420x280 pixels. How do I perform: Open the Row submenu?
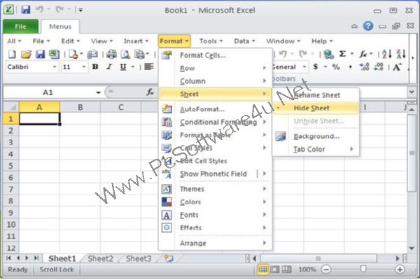pos(215,68)
